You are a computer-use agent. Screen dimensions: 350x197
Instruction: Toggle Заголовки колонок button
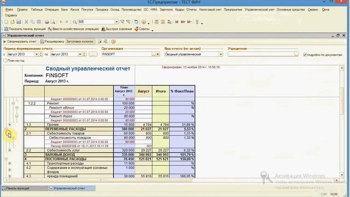(80, 42)
